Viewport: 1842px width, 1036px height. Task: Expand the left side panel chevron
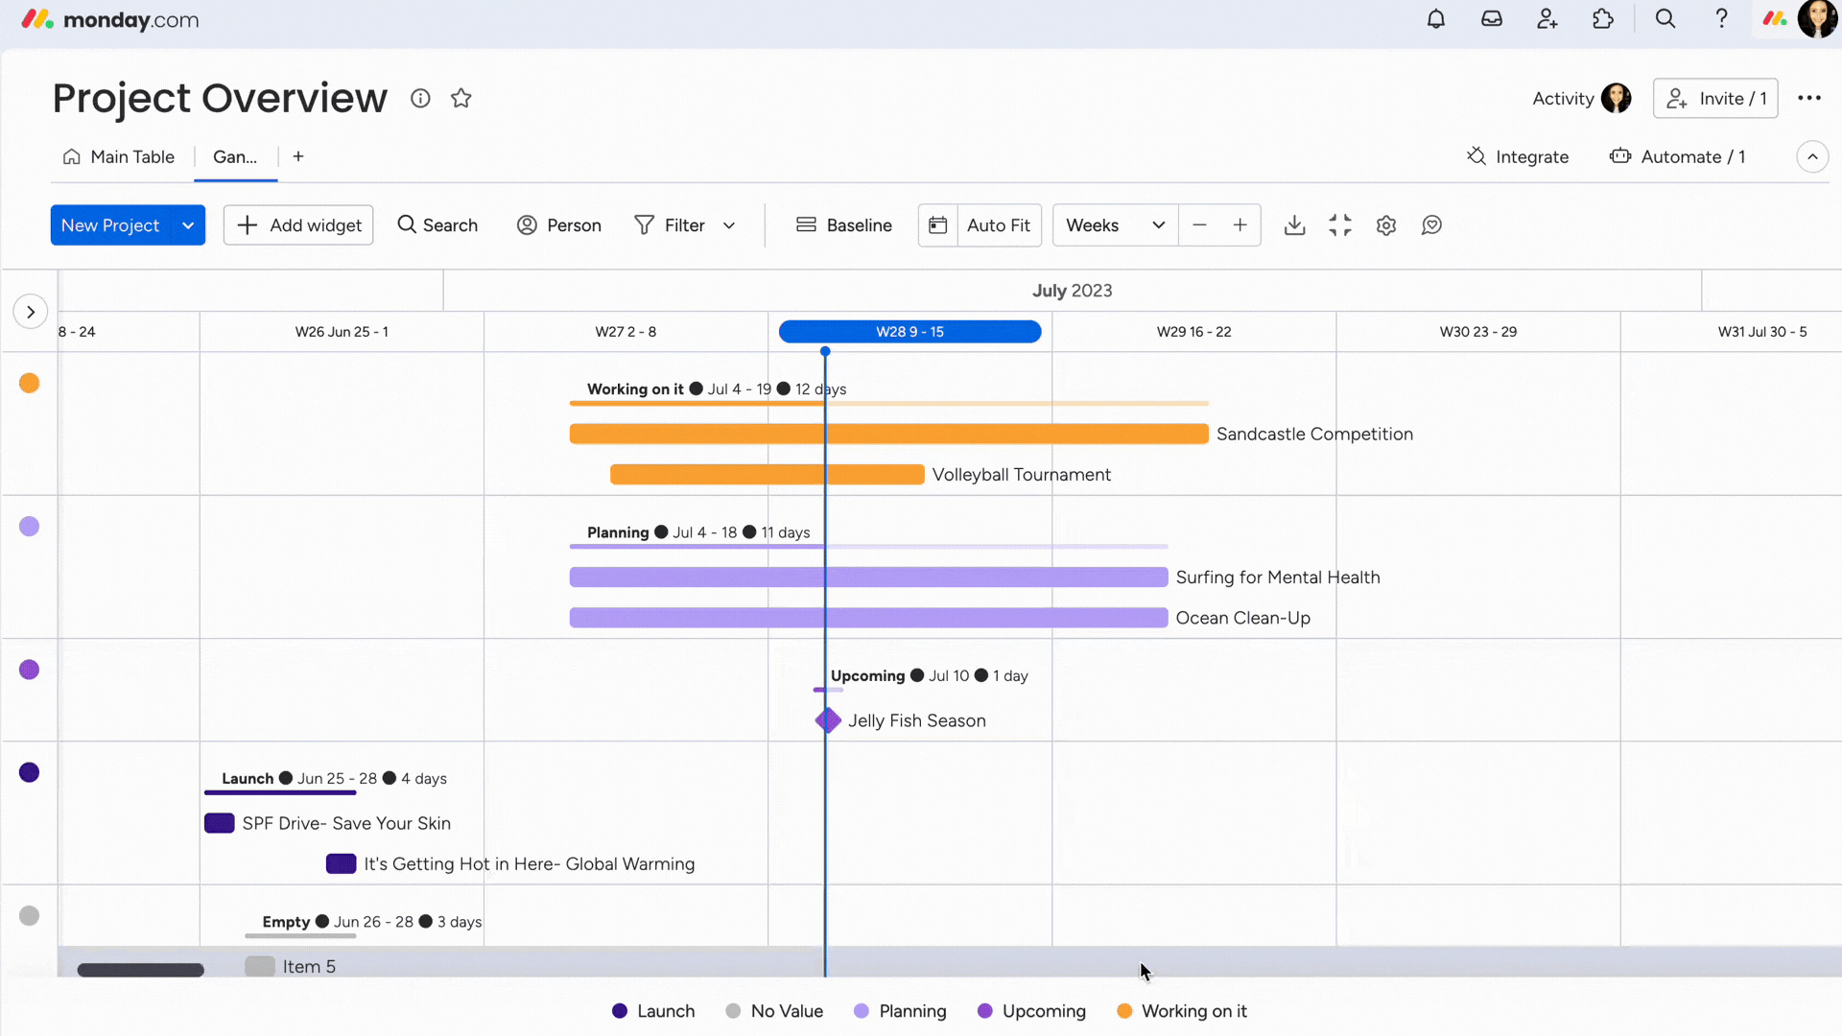point(31,312)
